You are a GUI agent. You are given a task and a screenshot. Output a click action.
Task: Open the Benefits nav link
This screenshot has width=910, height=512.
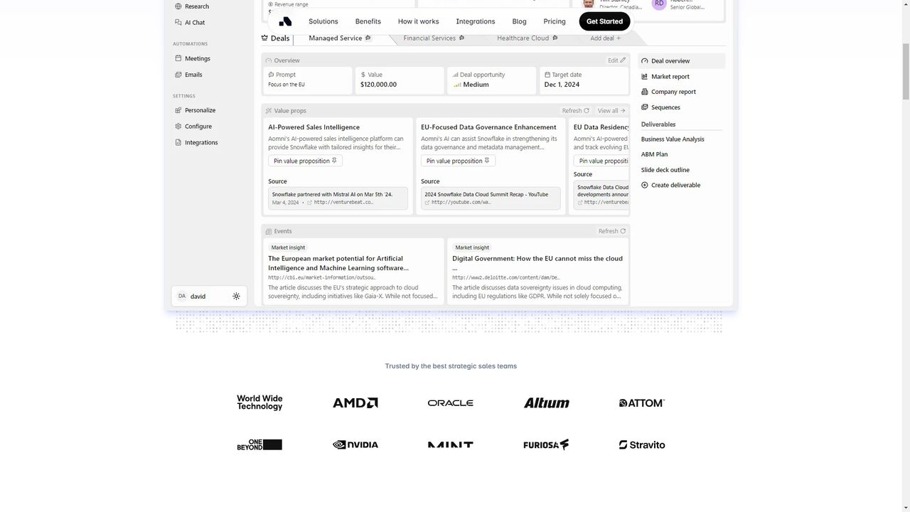[x=368, y=21]
